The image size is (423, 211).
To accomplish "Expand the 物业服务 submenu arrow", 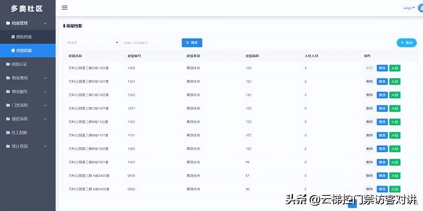I will [x=46, y=91].
